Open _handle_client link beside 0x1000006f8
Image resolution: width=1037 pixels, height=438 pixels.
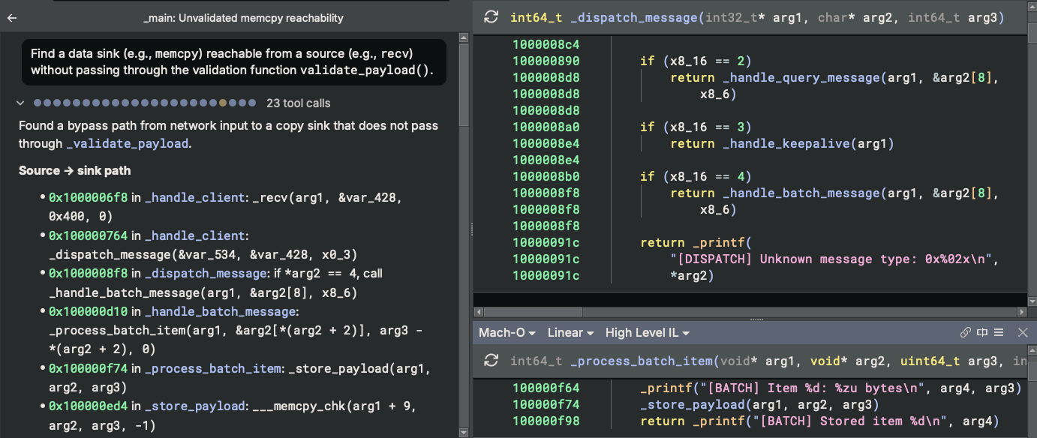194,197
